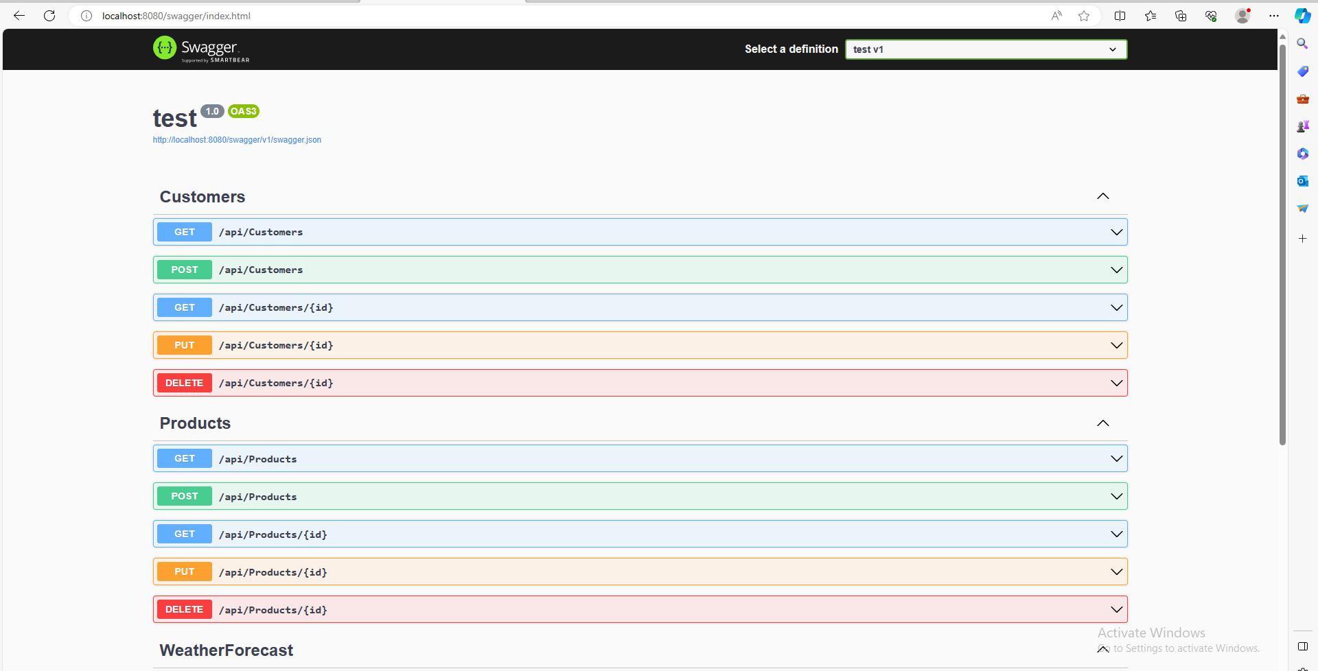Click the browser back arrow
The height and width of the screenshot is (671, 1318).
(x=19, y=16)
